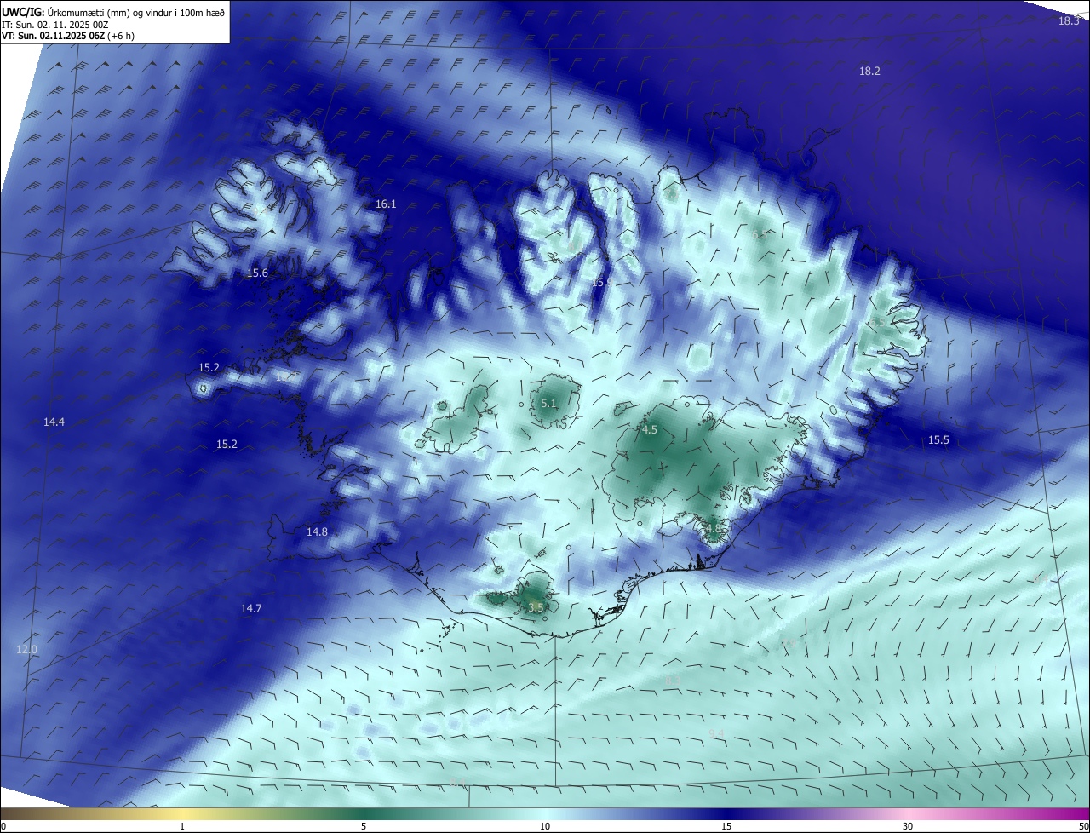Click the faint 9.4 value label
The image size is (1090, 833).
716,734
